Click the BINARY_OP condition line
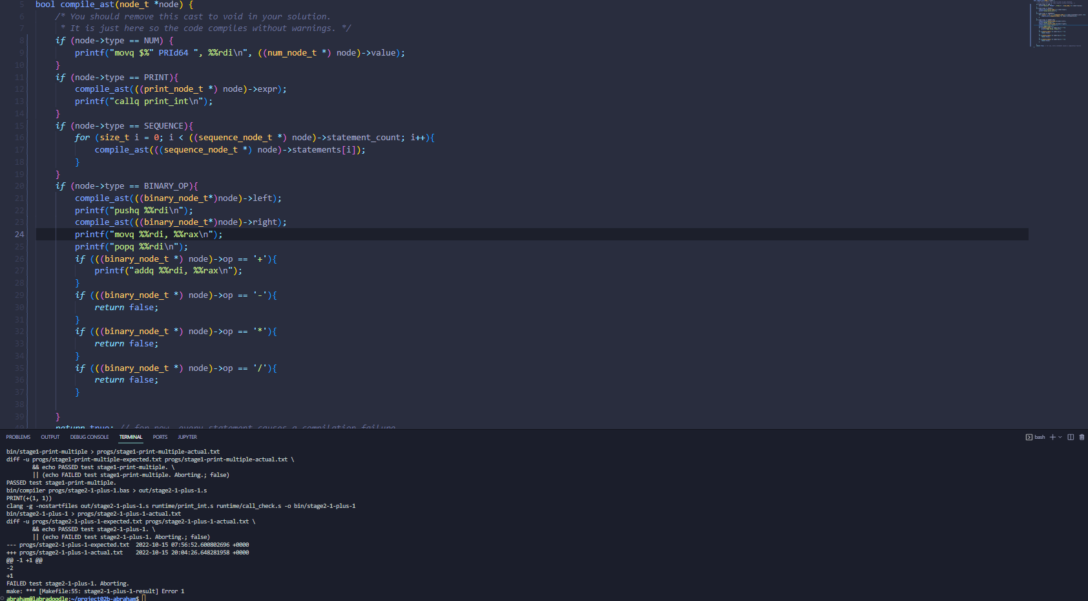This screenshot has height=601, width=1088. tap(127, 186)
